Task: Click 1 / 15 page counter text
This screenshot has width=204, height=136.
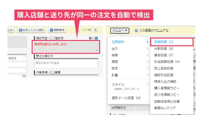Action: [x=87, y=30]
